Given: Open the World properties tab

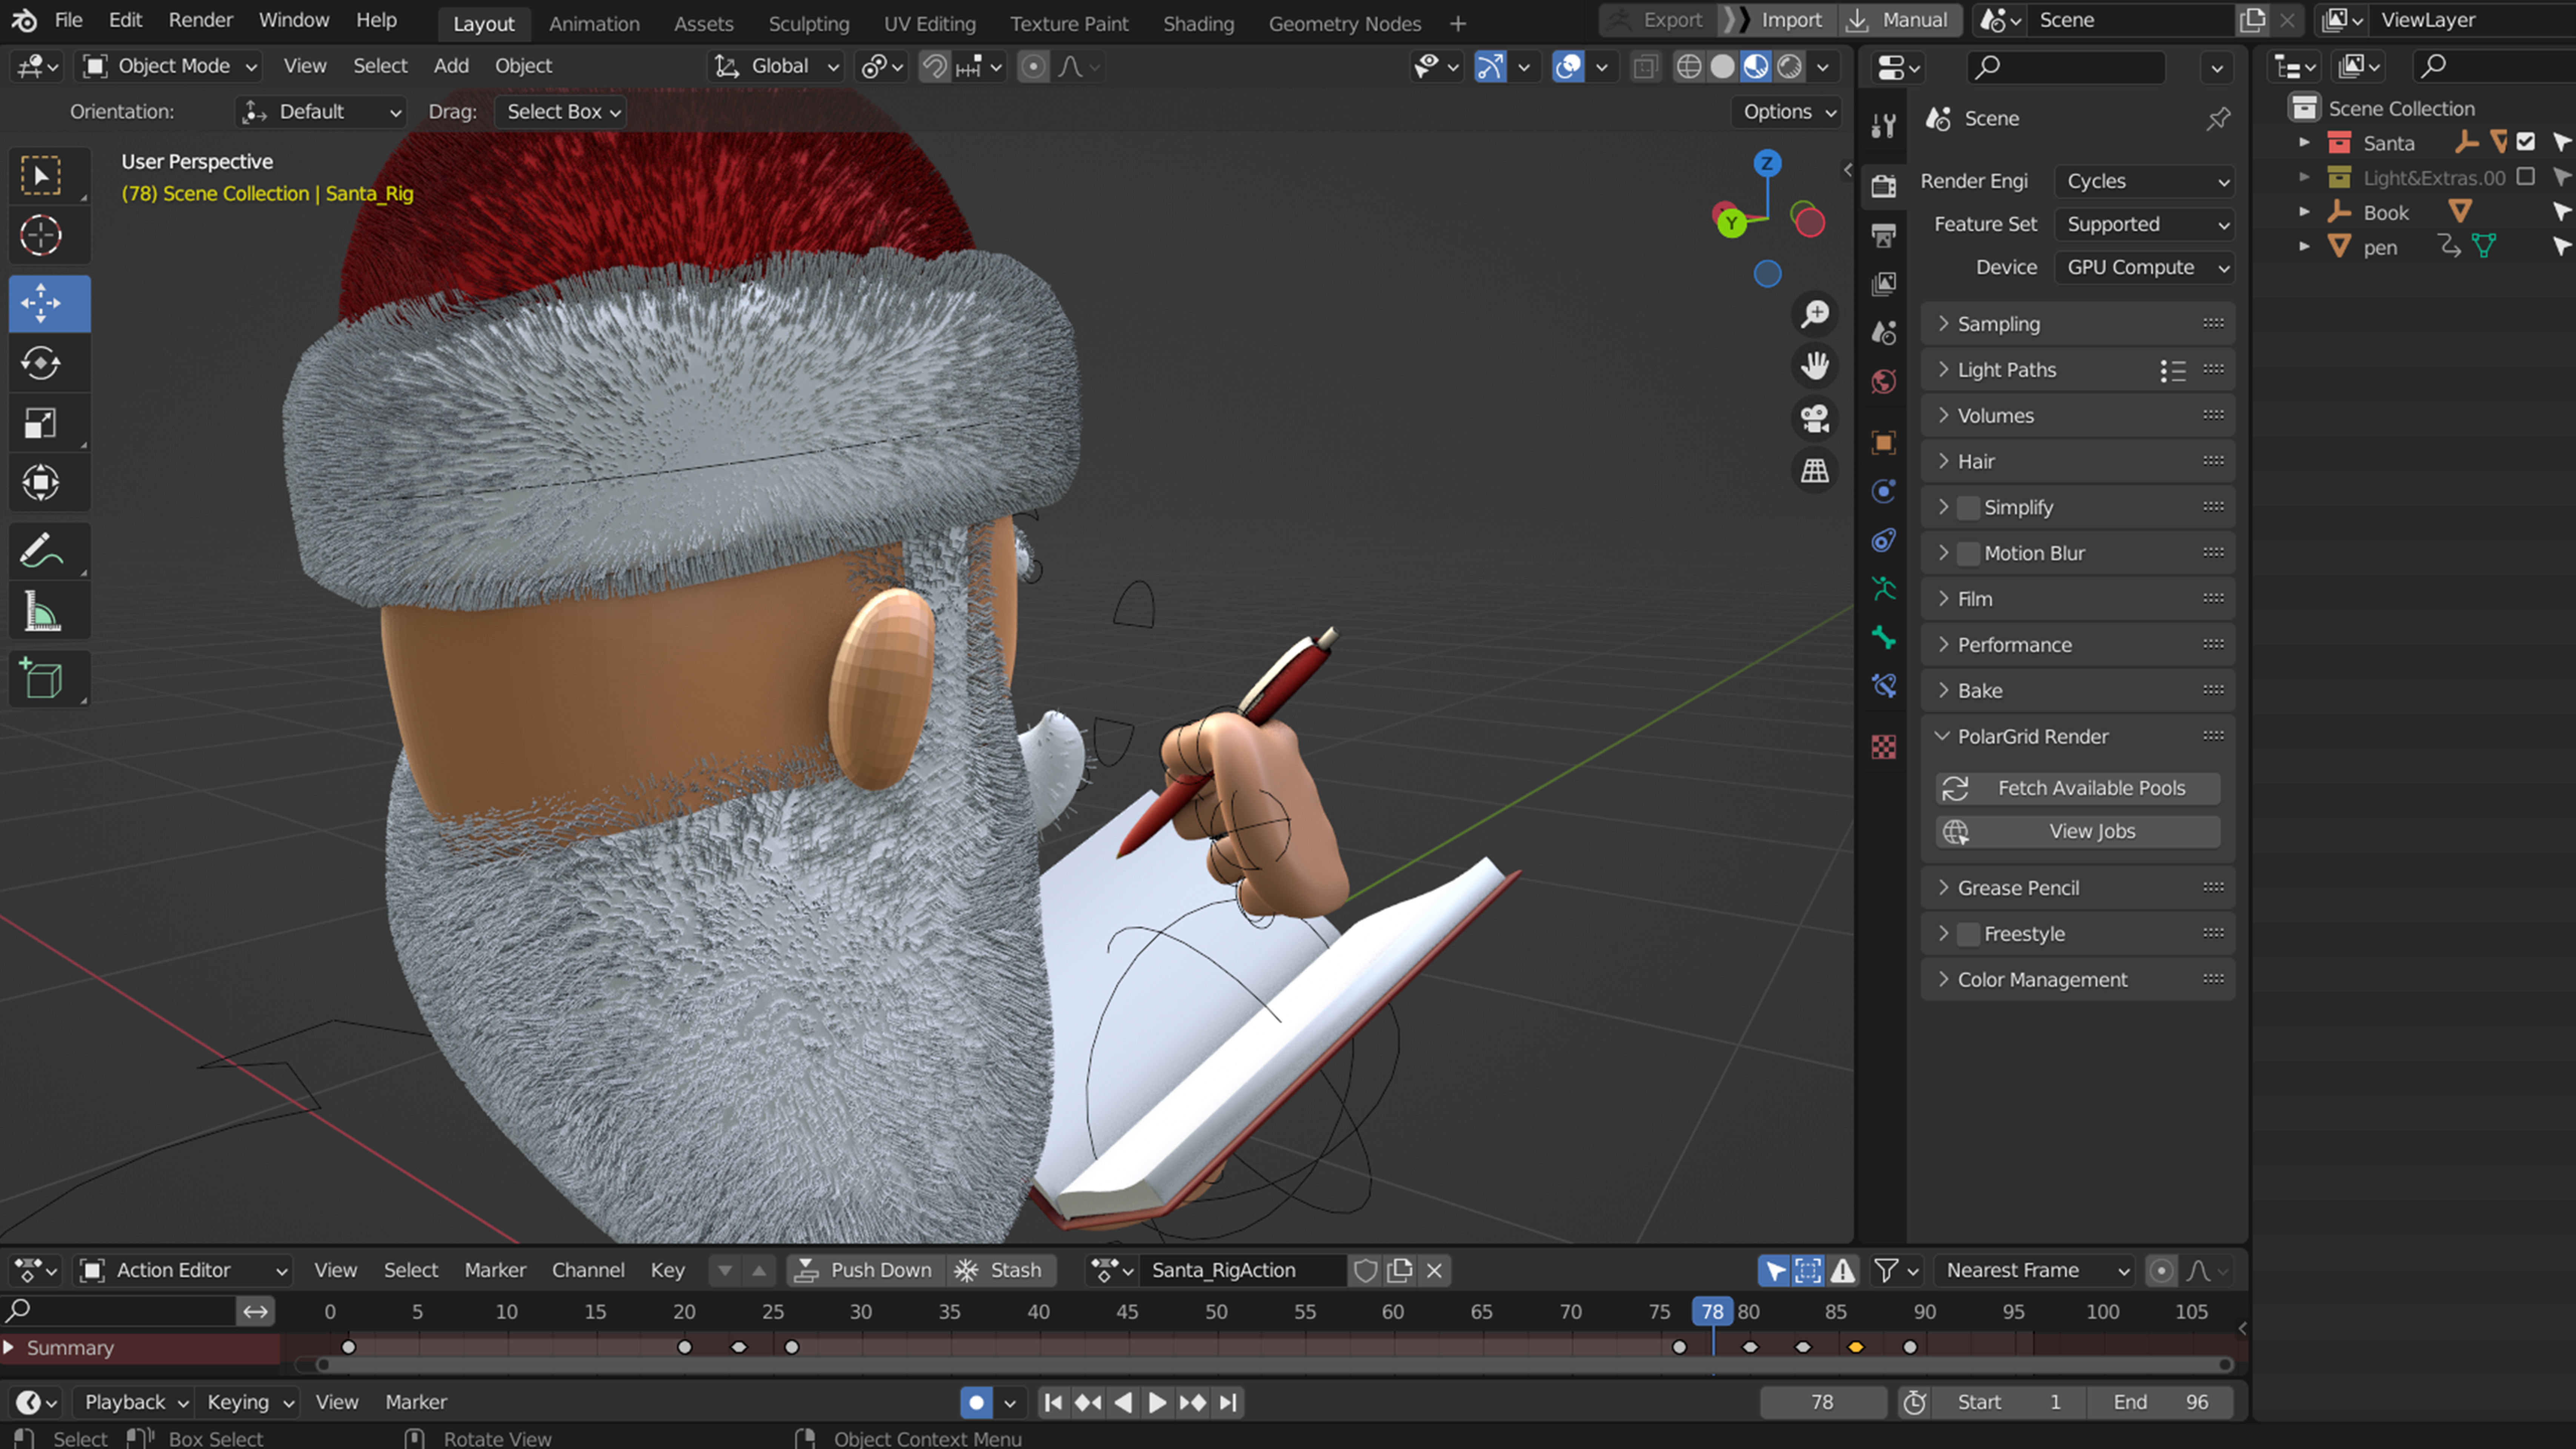Looking at the screenshot, I should click(1884, 382).
